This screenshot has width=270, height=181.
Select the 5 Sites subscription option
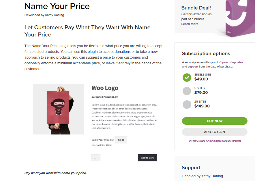point(187,91)
